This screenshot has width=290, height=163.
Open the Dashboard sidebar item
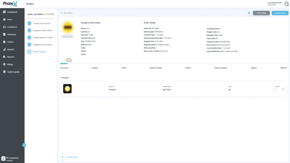coord(10,12)
